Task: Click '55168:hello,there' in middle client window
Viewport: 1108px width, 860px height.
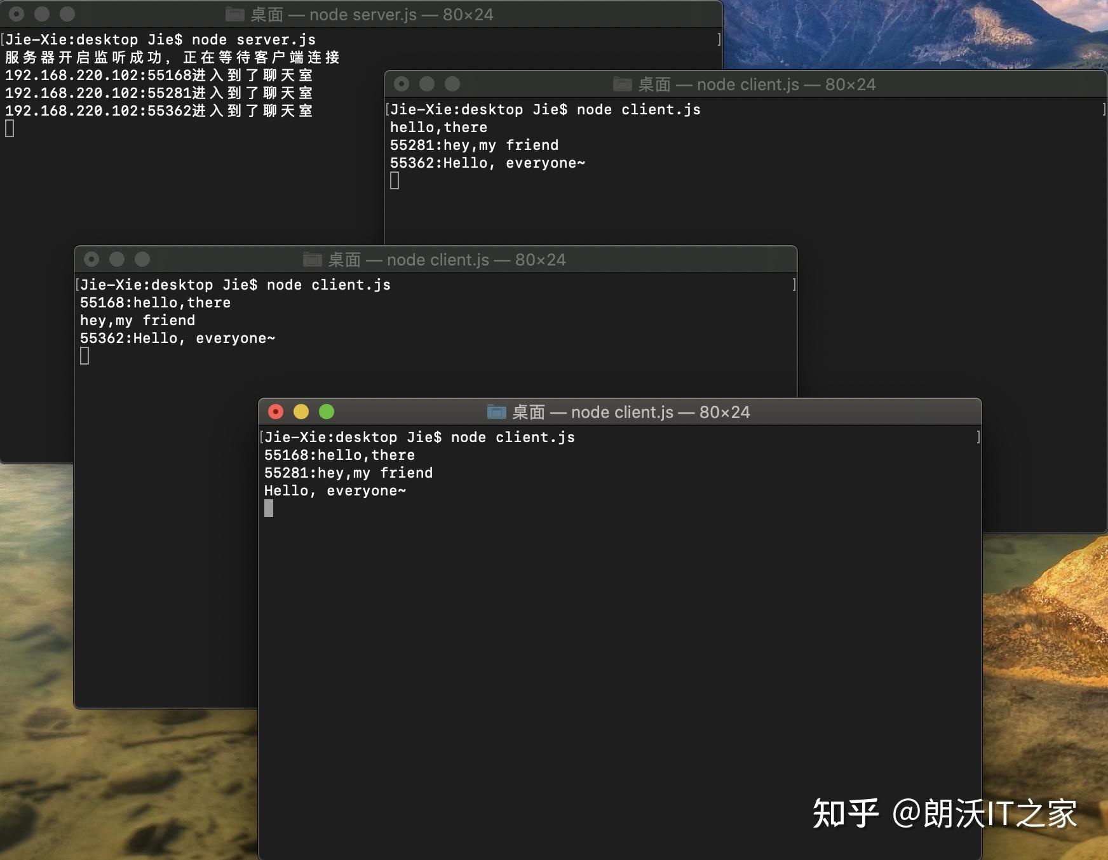Action: 155,302
